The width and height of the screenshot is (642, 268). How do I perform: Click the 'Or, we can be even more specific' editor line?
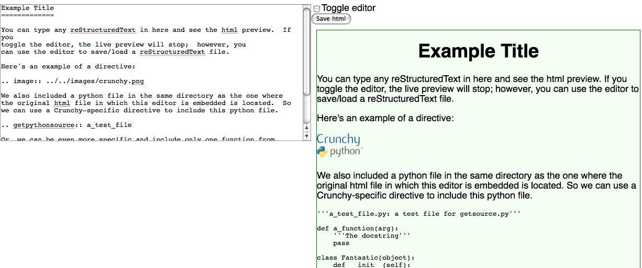138,139
